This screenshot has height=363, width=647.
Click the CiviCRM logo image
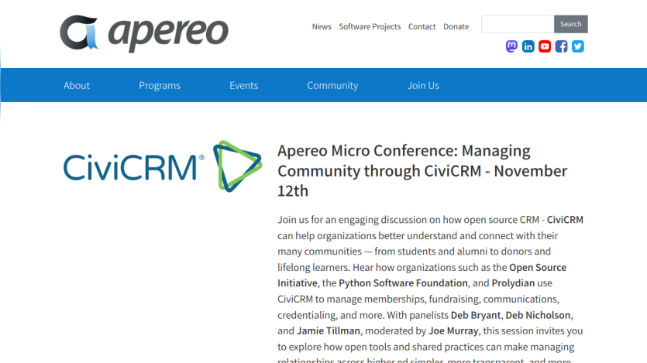[163, 166]
